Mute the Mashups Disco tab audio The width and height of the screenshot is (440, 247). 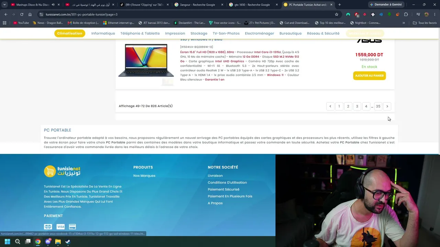pos(53,5)
